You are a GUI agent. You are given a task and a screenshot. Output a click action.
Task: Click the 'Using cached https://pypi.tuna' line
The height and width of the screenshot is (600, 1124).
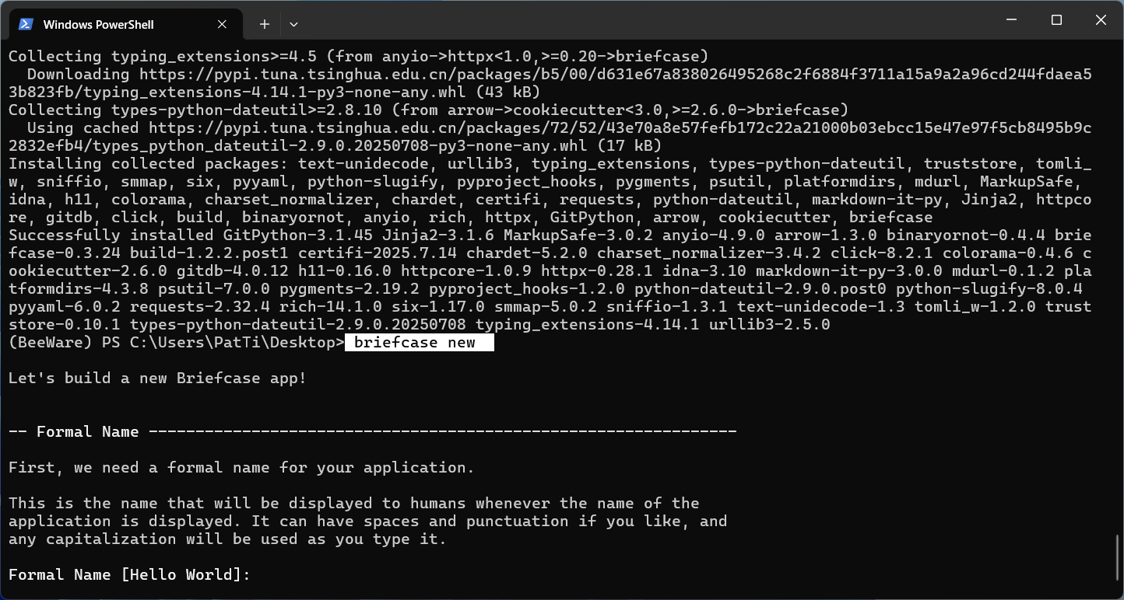click(x=559, y=128)
